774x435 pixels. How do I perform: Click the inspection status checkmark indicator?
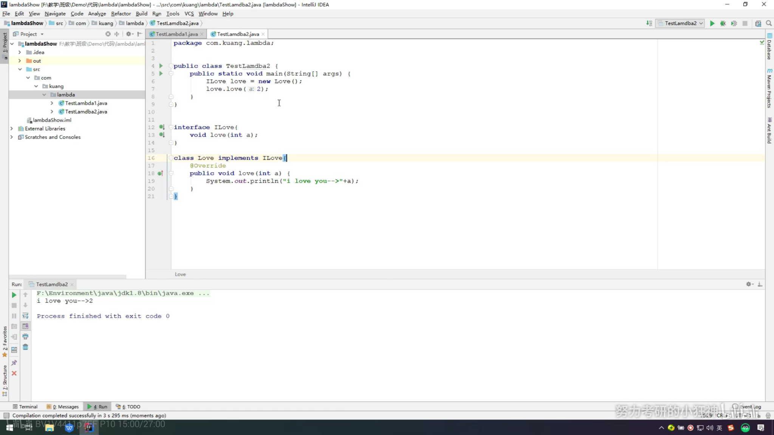pos(762,43)
